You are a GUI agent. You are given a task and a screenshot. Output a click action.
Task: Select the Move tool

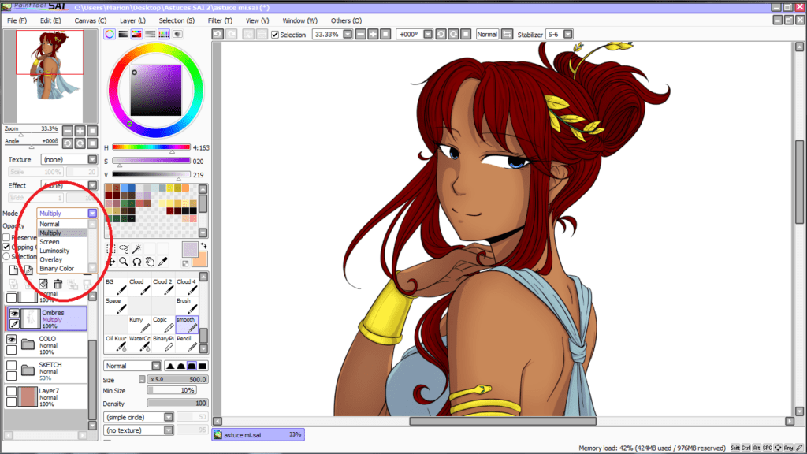(111, 262)
